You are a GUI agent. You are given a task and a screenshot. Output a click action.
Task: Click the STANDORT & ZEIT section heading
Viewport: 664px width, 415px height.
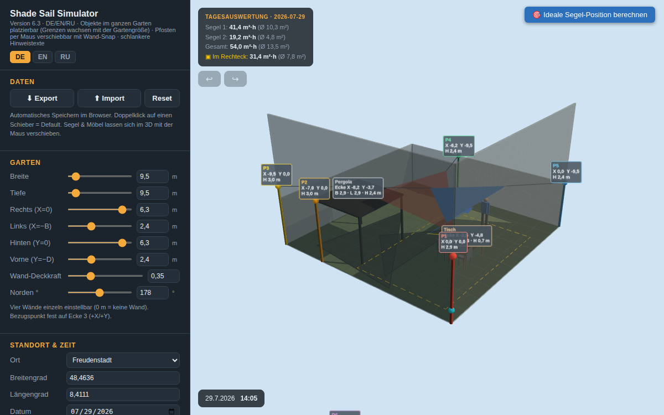pyautogui.click(x=43, y=345)
